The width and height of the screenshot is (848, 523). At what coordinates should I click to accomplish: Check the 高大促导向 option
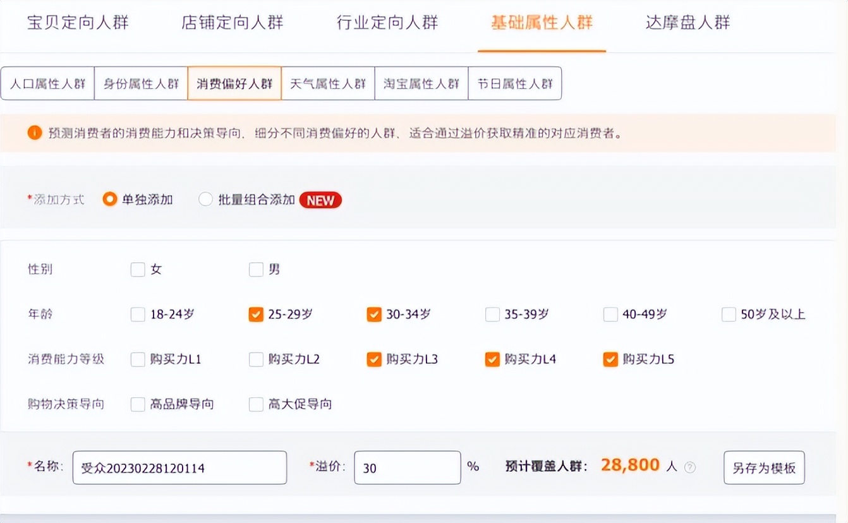[x=256, y=404]
